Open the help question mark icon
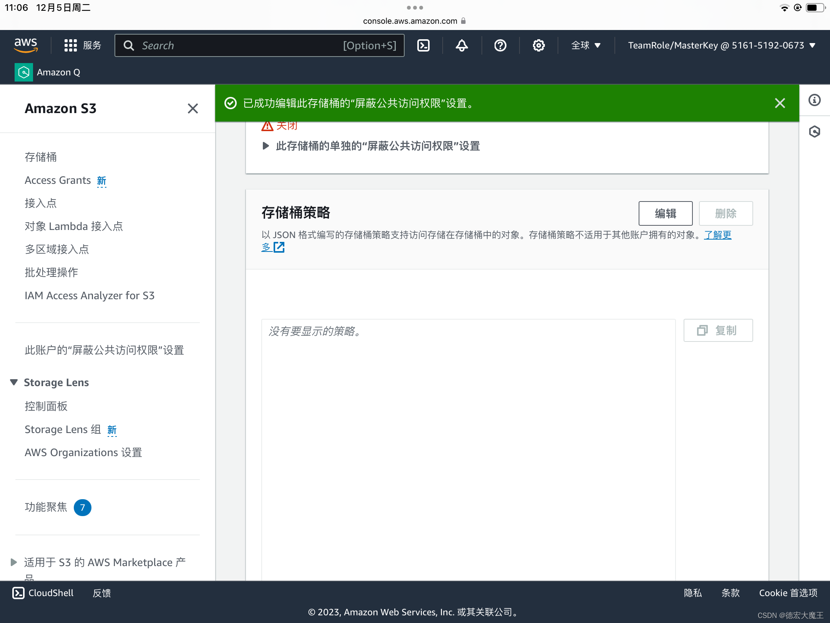This screenshot has height=623, width=830. coord(500,45)
